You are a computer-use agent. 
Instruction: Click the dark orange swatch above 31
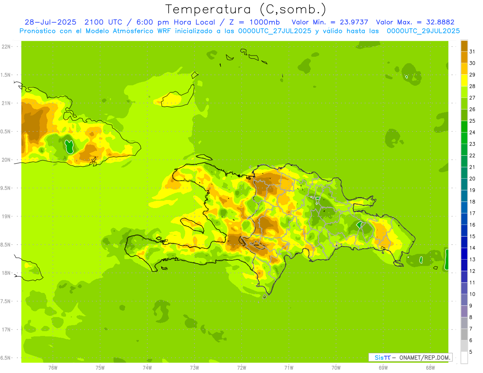point(464,45)
